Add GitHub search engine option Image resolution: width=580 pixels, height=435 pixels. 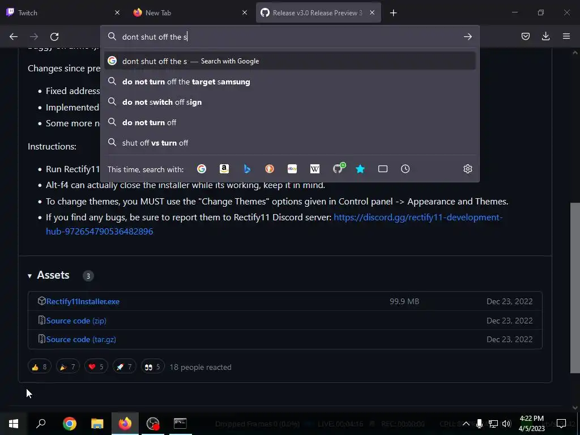pyautogui.click(x=339, y=168)
